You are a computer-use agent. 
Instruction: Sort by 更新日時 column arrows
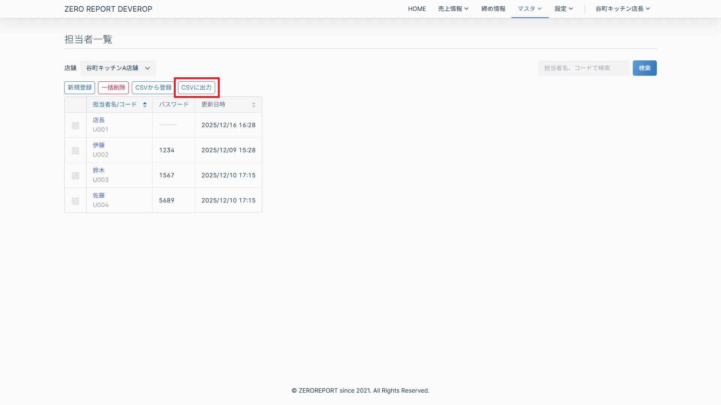[x=253, y=105]
